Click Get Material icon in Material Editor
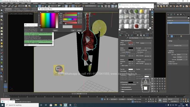The width and height of the screenshot is (190, 107). click(120, 35)
